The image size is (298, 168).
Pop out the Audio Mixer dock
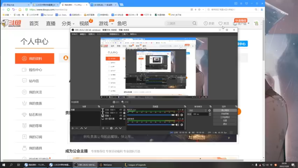pos(185,107)
